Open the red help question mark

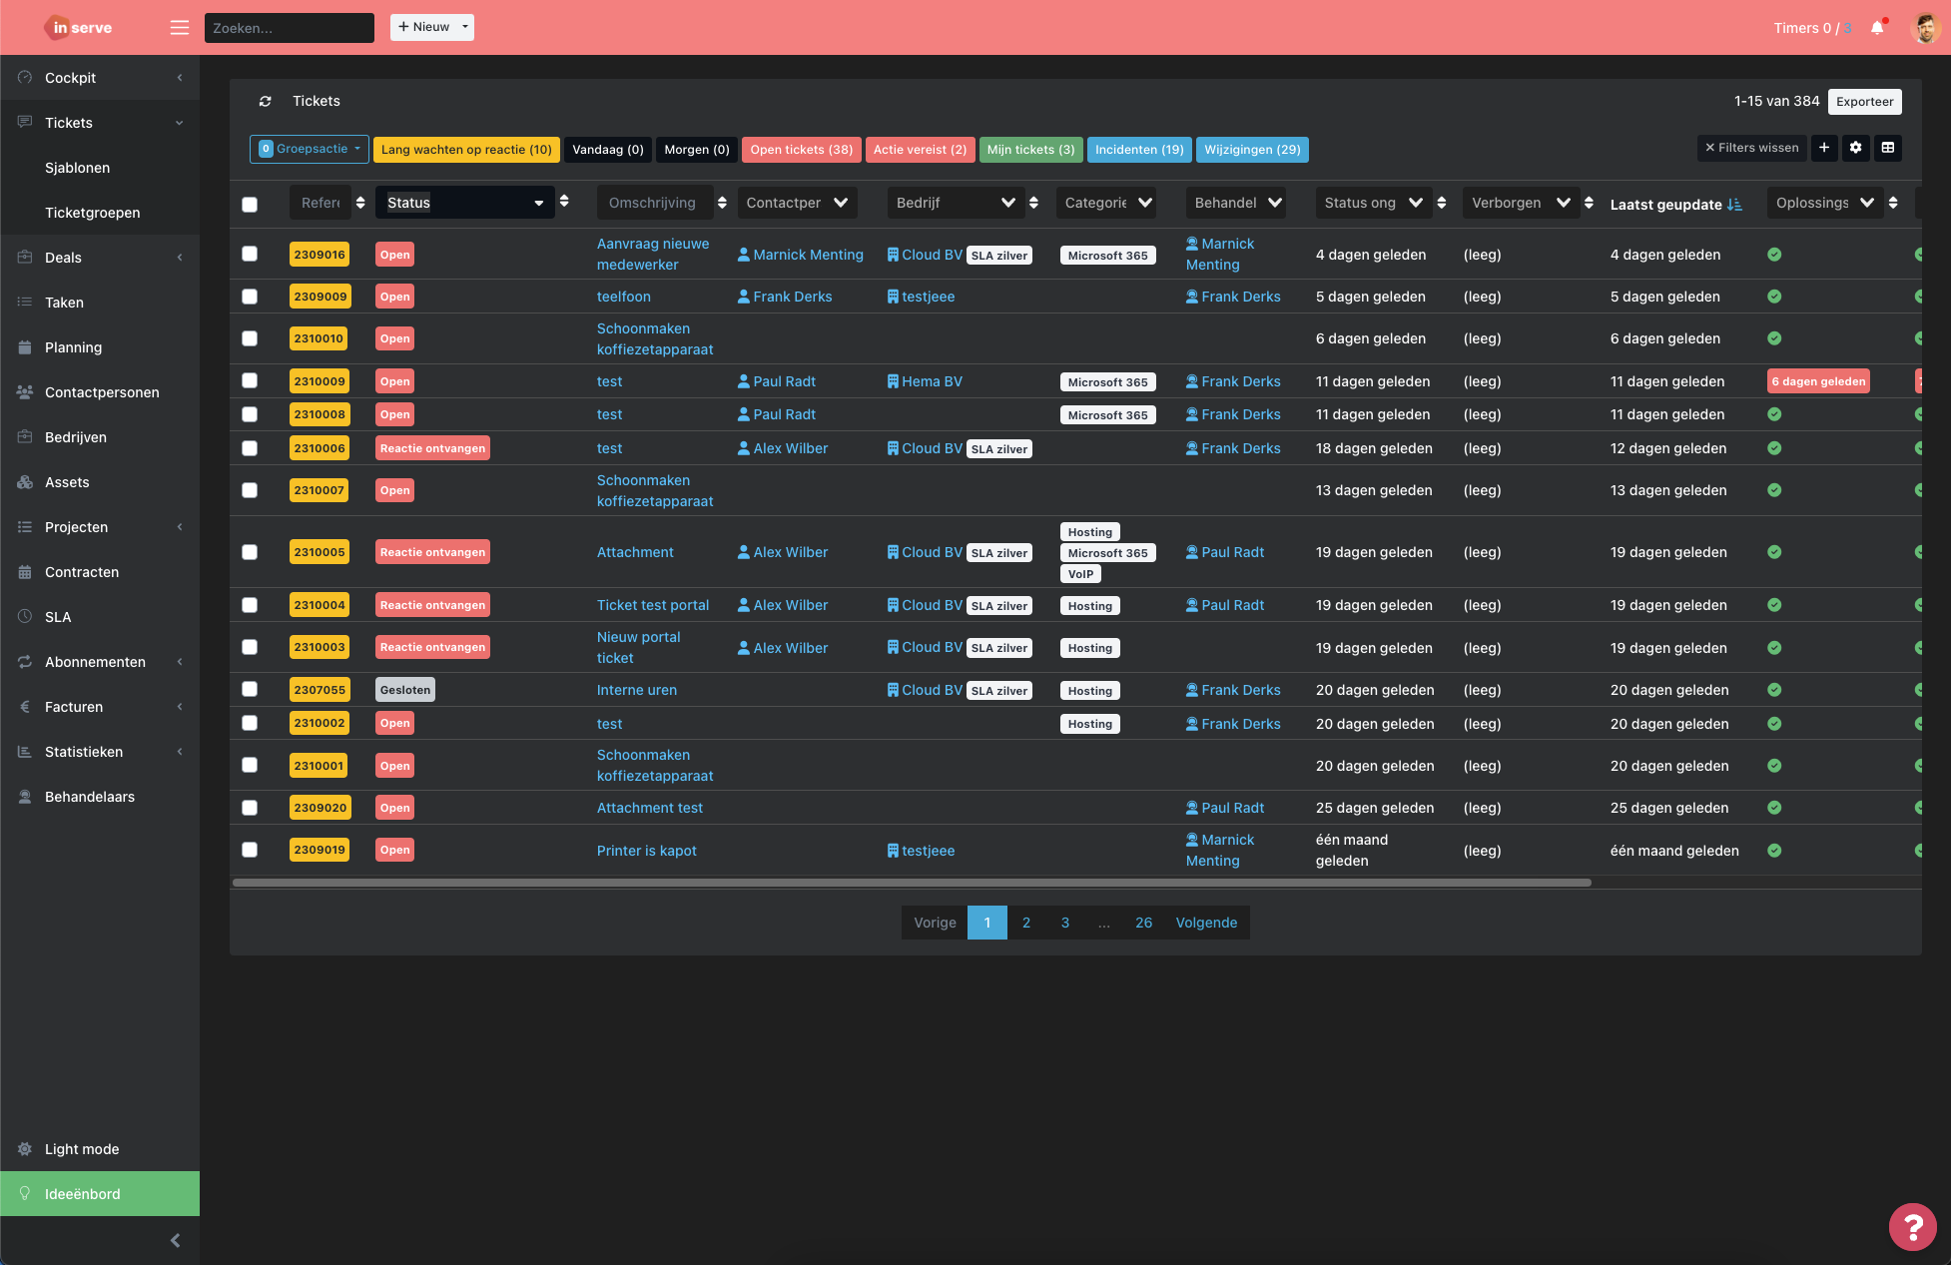1912,1226
